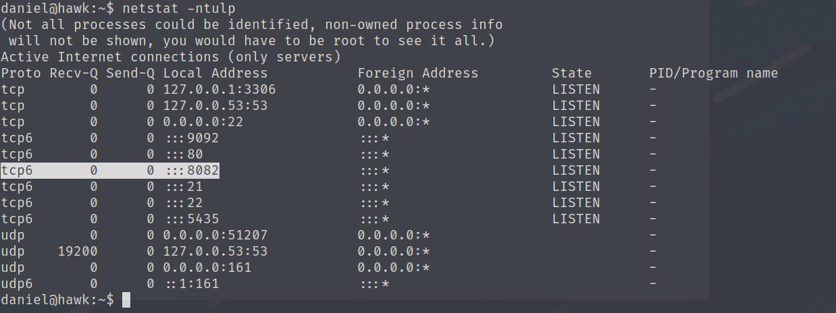836x313 pixels.
Task: Click the :::9092 local address entry
Action: point(192,138)
